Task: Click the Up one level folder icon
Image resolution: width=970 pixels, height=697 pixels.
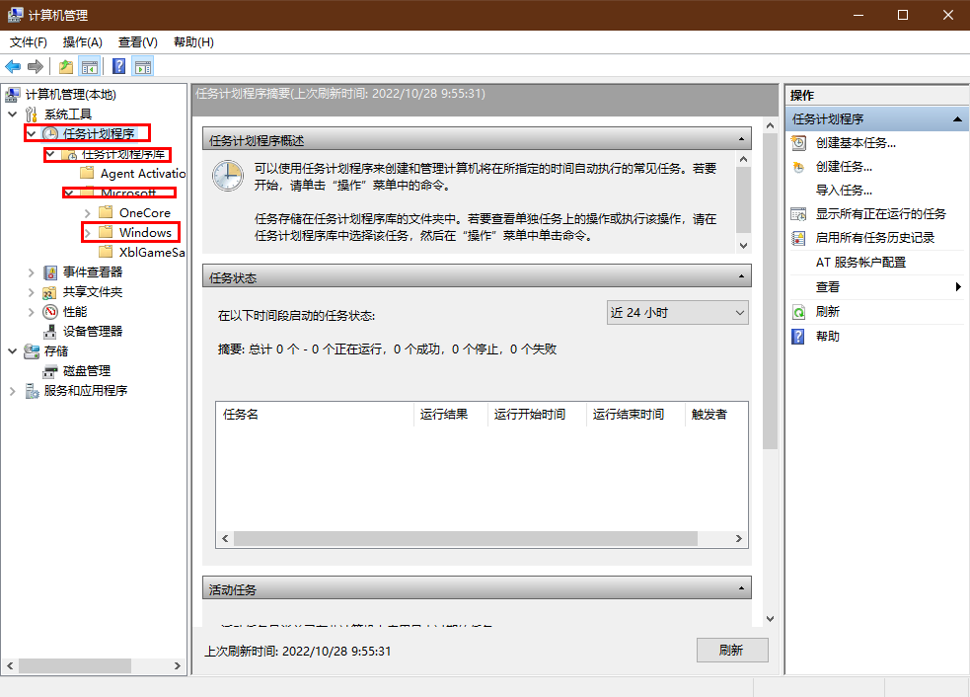Action: 65,67
